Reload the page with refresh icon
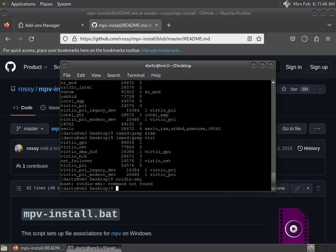 [x=31, y=39]
